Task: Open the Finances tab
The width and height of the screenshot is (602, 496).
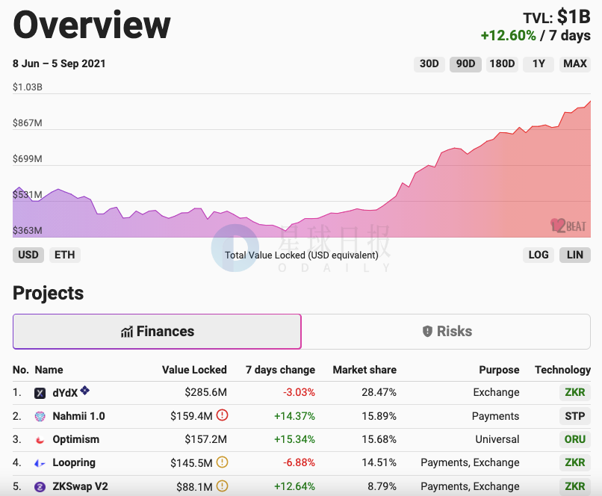Action: point(157,332)
